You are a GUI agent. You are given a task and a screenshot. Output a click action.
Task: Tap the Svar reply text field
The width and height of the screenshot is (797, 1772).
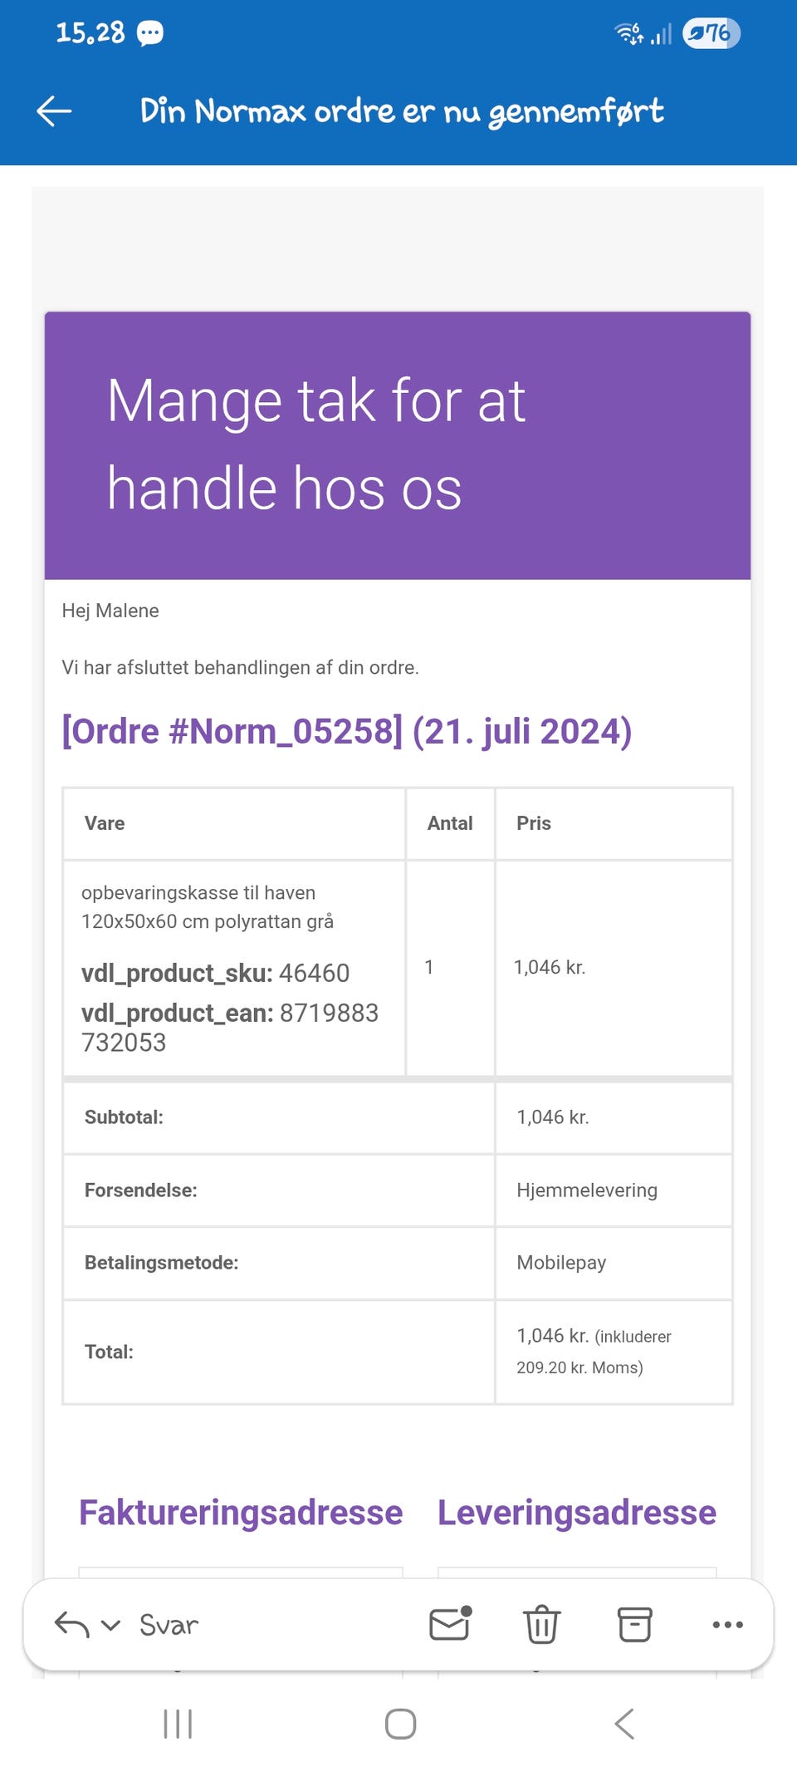coord(169,1625)
